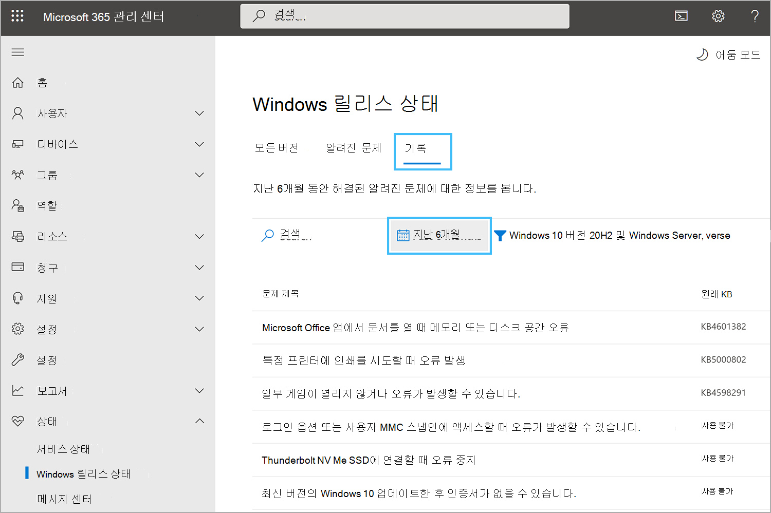Open the 홈 navigation item
Viewport: 771px width, 513px height.
(42, 83)
